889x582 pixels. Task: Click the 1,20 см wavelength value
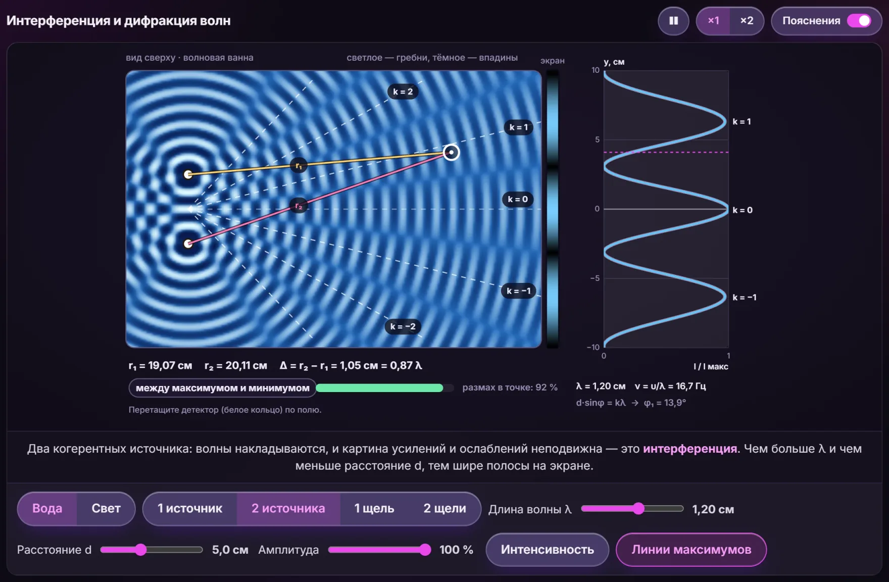click(713, 509)
